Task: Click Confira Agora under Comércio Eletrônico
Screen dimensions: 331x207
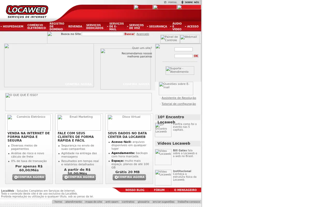Action: [x=29, y=177]
